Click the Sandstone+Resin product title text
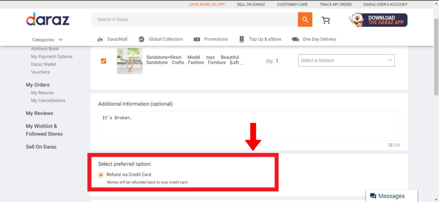439x202 pixels. pyautogui.click(x=195, y=60)
